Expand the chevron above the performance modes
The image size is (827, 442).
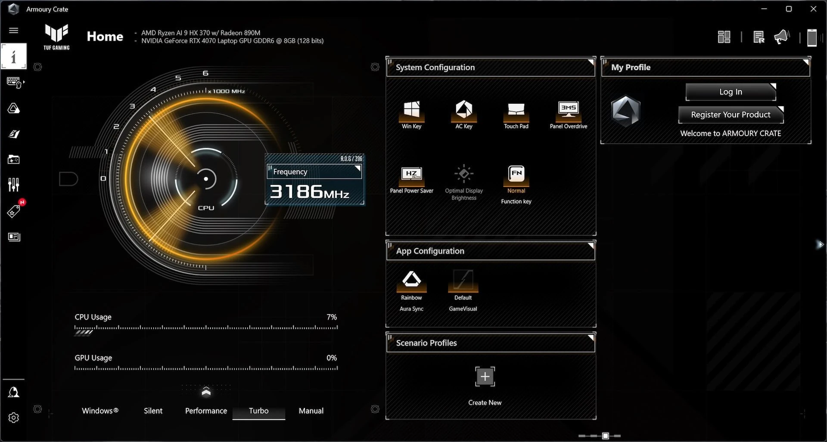[206, 392]
